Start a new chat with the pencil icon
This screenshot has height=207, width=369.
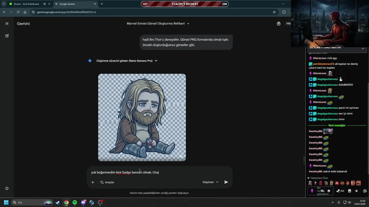pos(7,36)
